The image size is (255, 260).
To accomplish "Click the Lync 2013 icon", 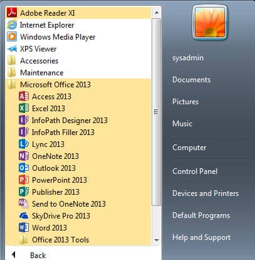I will pos(24,144).
